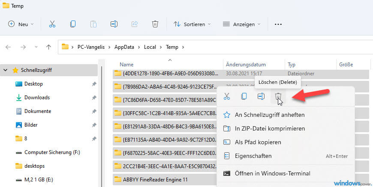Sort by Änderungsdatum column header
This screenshot has width=373, height=187.
click(243, 65)
